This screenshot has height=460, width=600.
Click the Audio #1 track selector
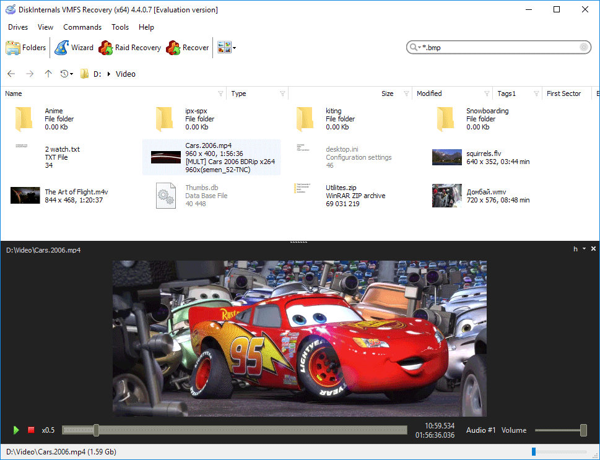coord(480,430)
